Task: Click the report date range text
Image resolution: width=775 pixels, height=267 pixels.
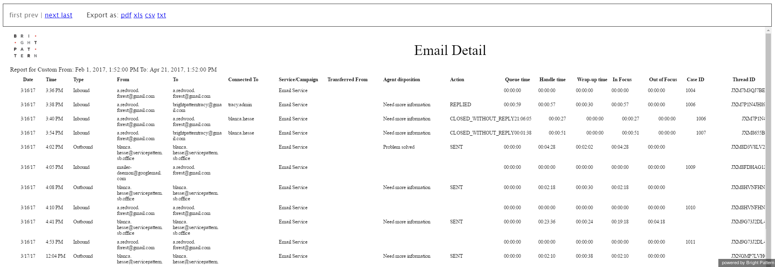Action: (113, 69)
